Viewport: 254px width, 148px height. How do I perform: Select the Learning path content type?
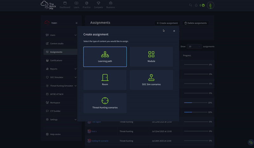[105, 57]
